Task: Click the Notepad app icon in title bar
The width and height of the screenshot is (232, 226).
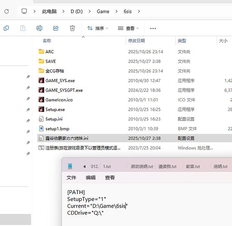Action: (70, 166)
